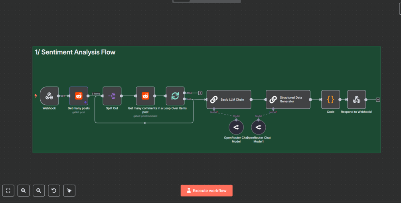
Task: Click the Split Out label text
Action: point(112,108)
